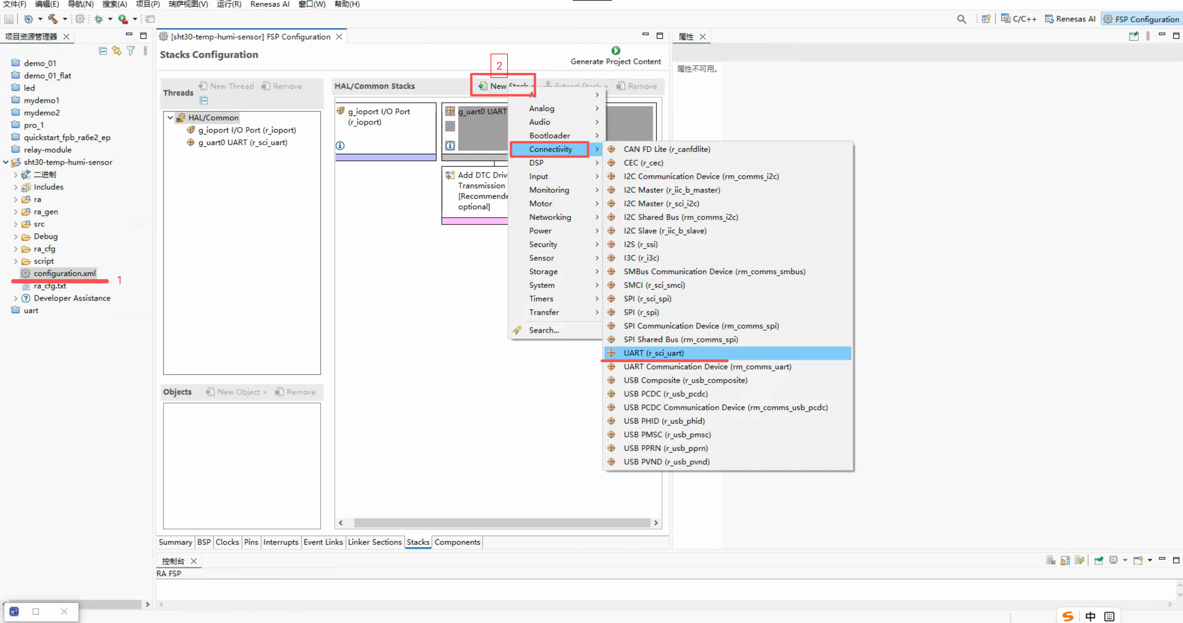This screenshot has height=623, width=1183.
Task: Click the debug bug icon in the toolbar
Action: (x=98, y=19)
